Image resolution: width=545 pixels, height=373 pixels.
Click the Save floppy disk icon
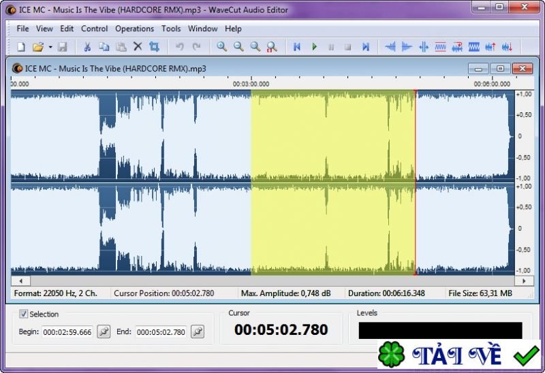click(x=62, y=47)
